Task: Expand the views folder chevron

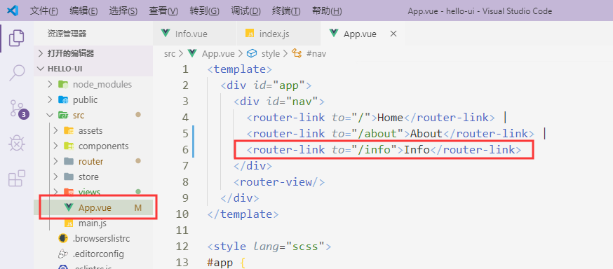Action: tap(55, 192)
